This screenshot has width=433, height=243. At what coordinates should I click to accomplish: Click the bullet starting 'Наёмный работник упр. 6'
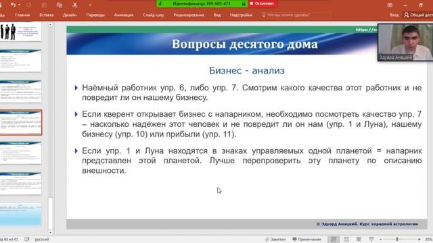pyautogui.click(x=252, y=92)
